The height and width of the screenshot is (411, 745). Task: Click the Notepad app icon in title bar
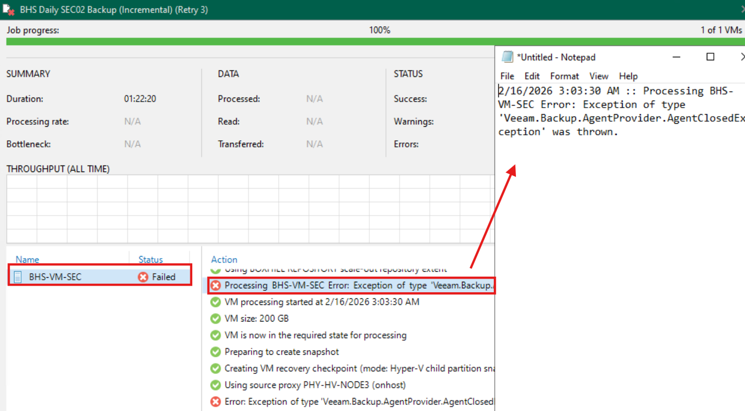click(x=507, y=57)
